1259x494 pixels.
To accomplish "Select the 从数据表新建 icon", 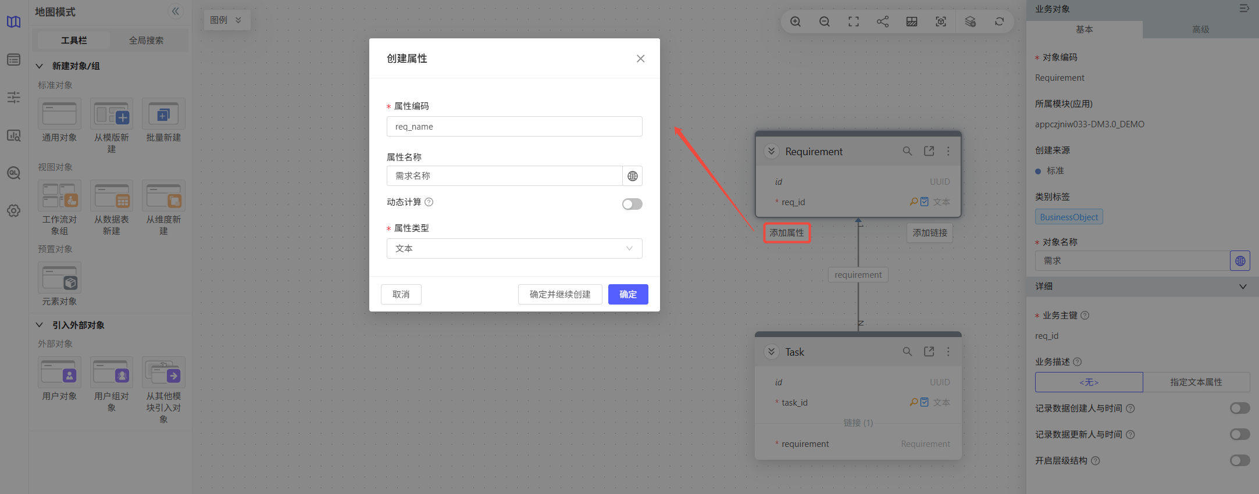I will pyautogui.click(x=112, y=196).
